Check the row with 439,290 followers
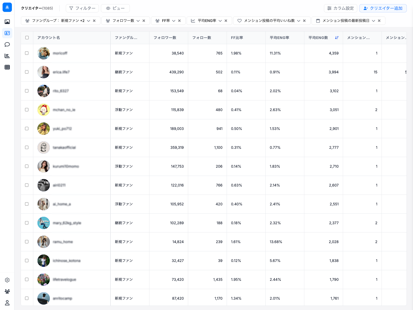This screenshot has width=413, height=310. point(27,72)
